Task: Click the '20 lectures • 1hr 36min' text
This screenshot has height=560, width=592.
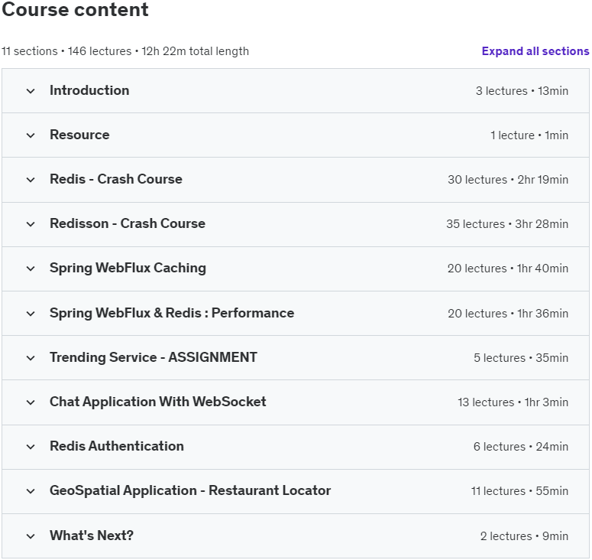Action: click(508, 314)
